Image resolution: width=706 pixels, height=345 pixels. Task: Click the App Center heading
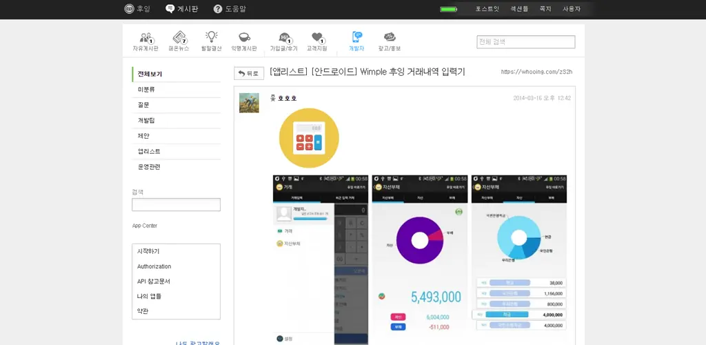145,226
